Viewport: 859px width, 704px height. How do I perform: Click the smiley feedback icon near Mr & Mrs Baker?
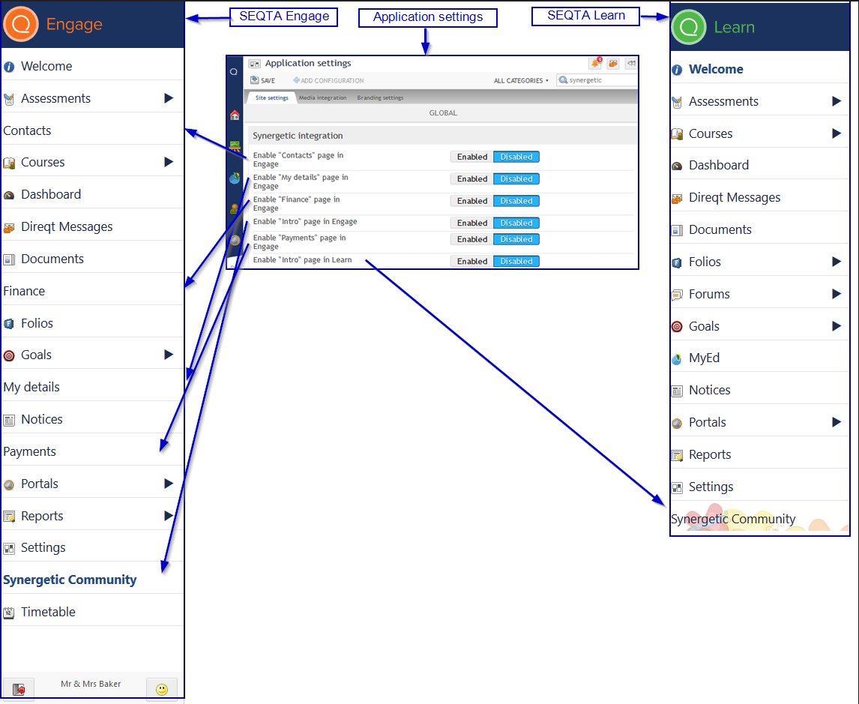point(162,688)
